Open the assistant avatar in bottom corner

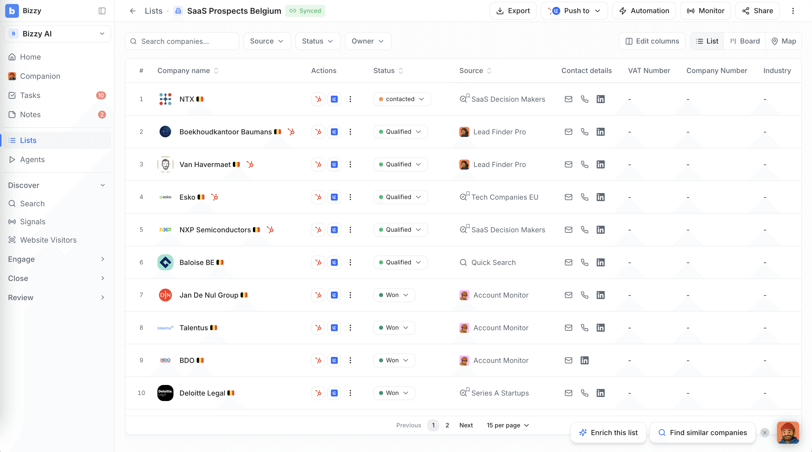pos(788,433)
